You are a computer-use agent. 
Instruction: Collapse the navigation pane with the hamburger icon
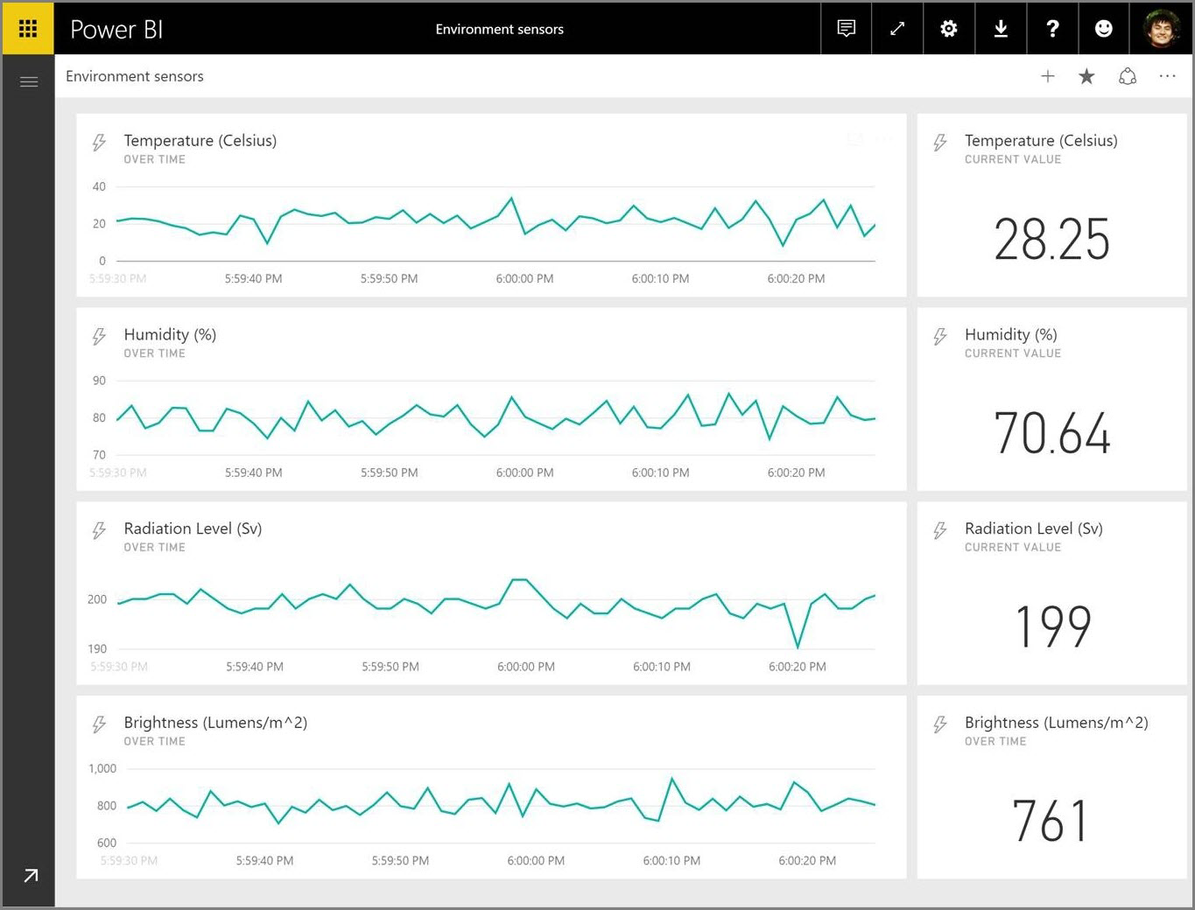(x=29, y=81)
